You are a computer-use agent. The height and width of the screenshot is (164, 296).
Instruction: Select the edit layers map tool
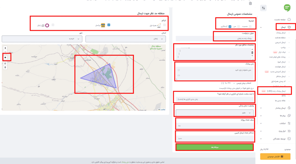click(x=5, y=63)
